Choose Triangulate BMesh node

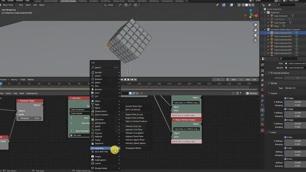(133, 148)
